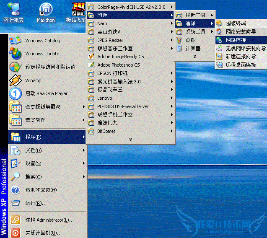Launch Winamp from the Start menu
The image size is (267, 238).
(x=33, y=80)
